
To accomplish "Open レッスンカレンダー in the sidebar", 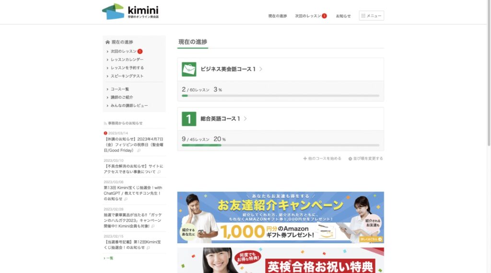I will (x=127, y=59).
